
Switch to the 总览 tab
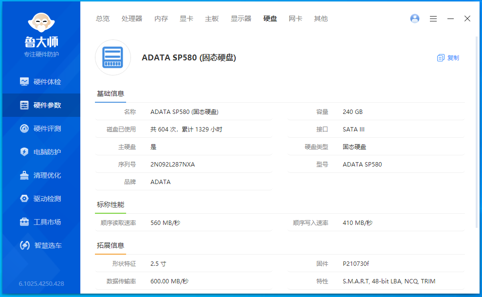coord(102,19)
